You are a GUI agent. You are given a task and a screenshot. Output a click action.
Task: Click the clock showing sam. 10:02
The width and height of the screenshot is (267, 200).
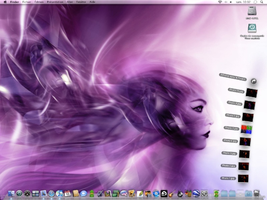(243, 2)
